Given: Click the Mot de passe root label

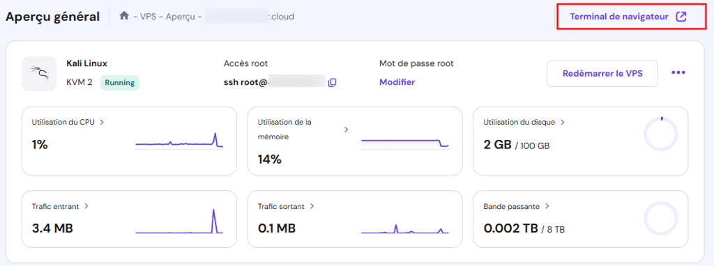Looking at the screenshot, I should (x=416, y=63).
